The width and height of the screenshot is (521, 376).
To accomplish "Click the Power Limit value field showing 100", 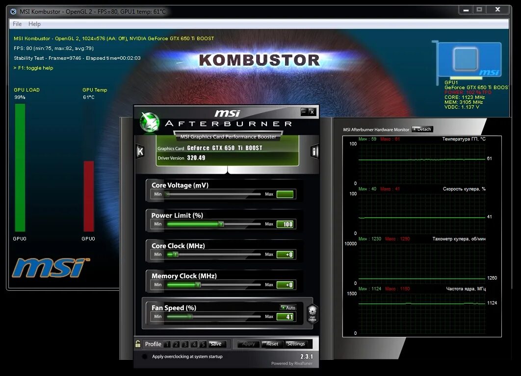I will click(x=285, y=224).
